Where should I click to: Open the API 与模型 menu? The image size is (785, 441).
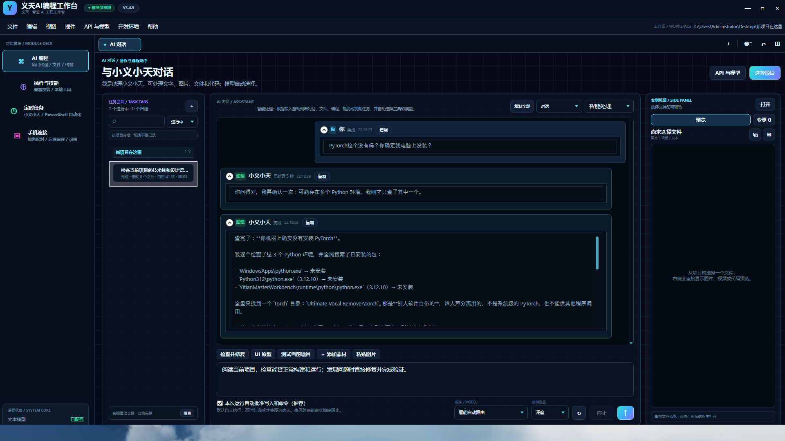[97, 27]
